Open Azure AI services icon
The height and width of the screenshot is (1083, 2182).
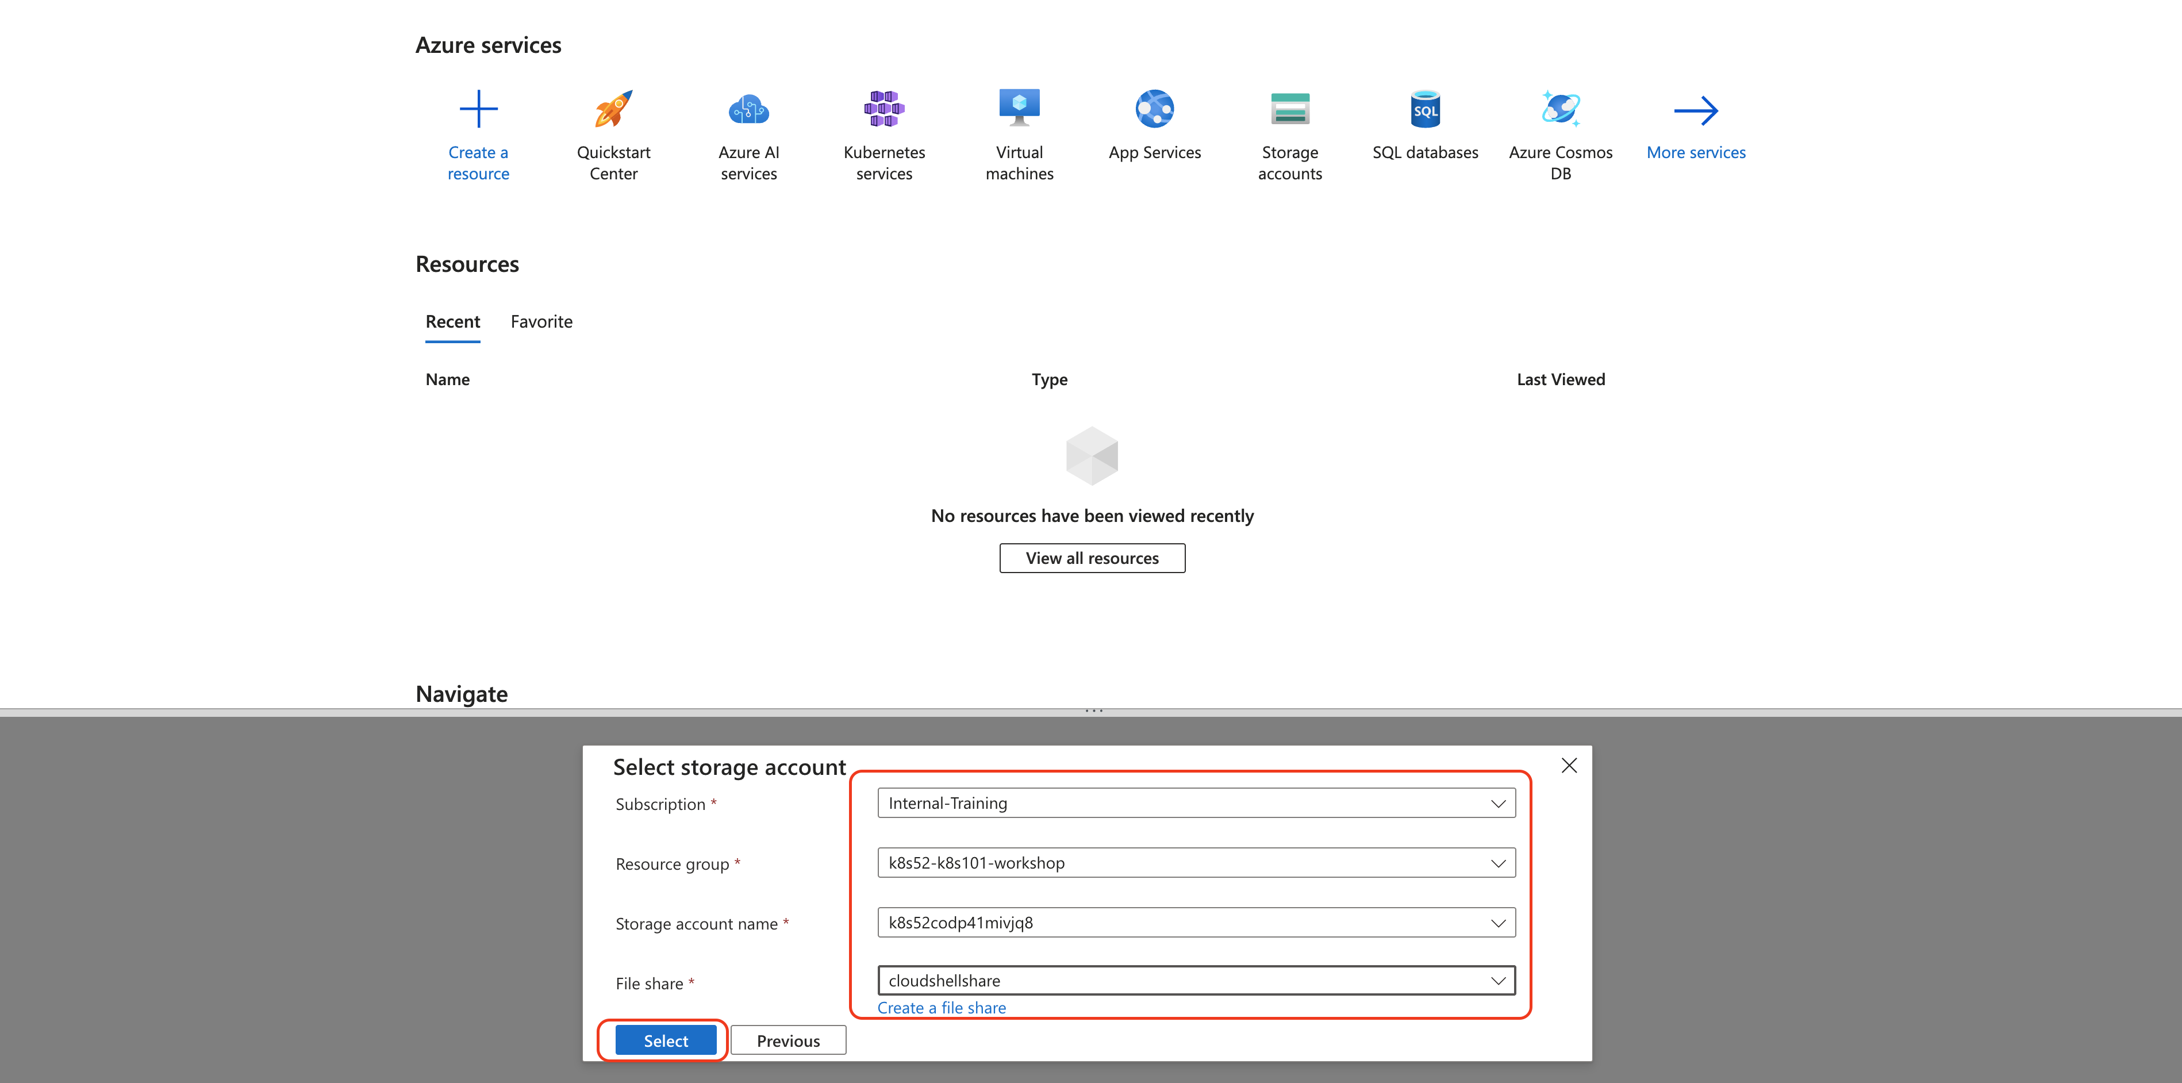click(x=749, y=109)
